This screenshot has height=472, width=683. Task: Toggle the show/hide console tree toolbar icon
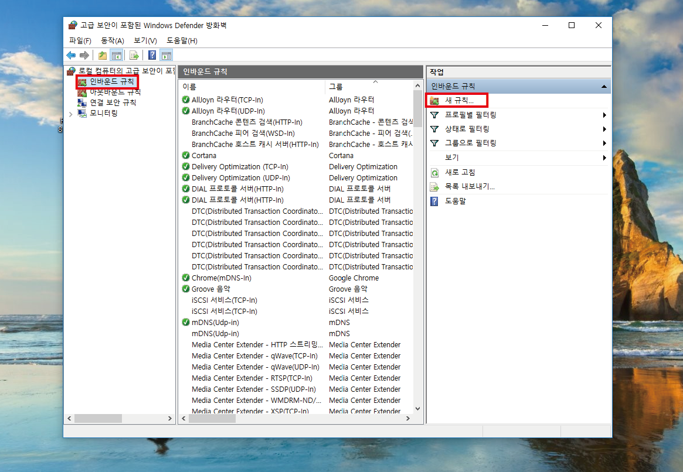click(116, 55)
